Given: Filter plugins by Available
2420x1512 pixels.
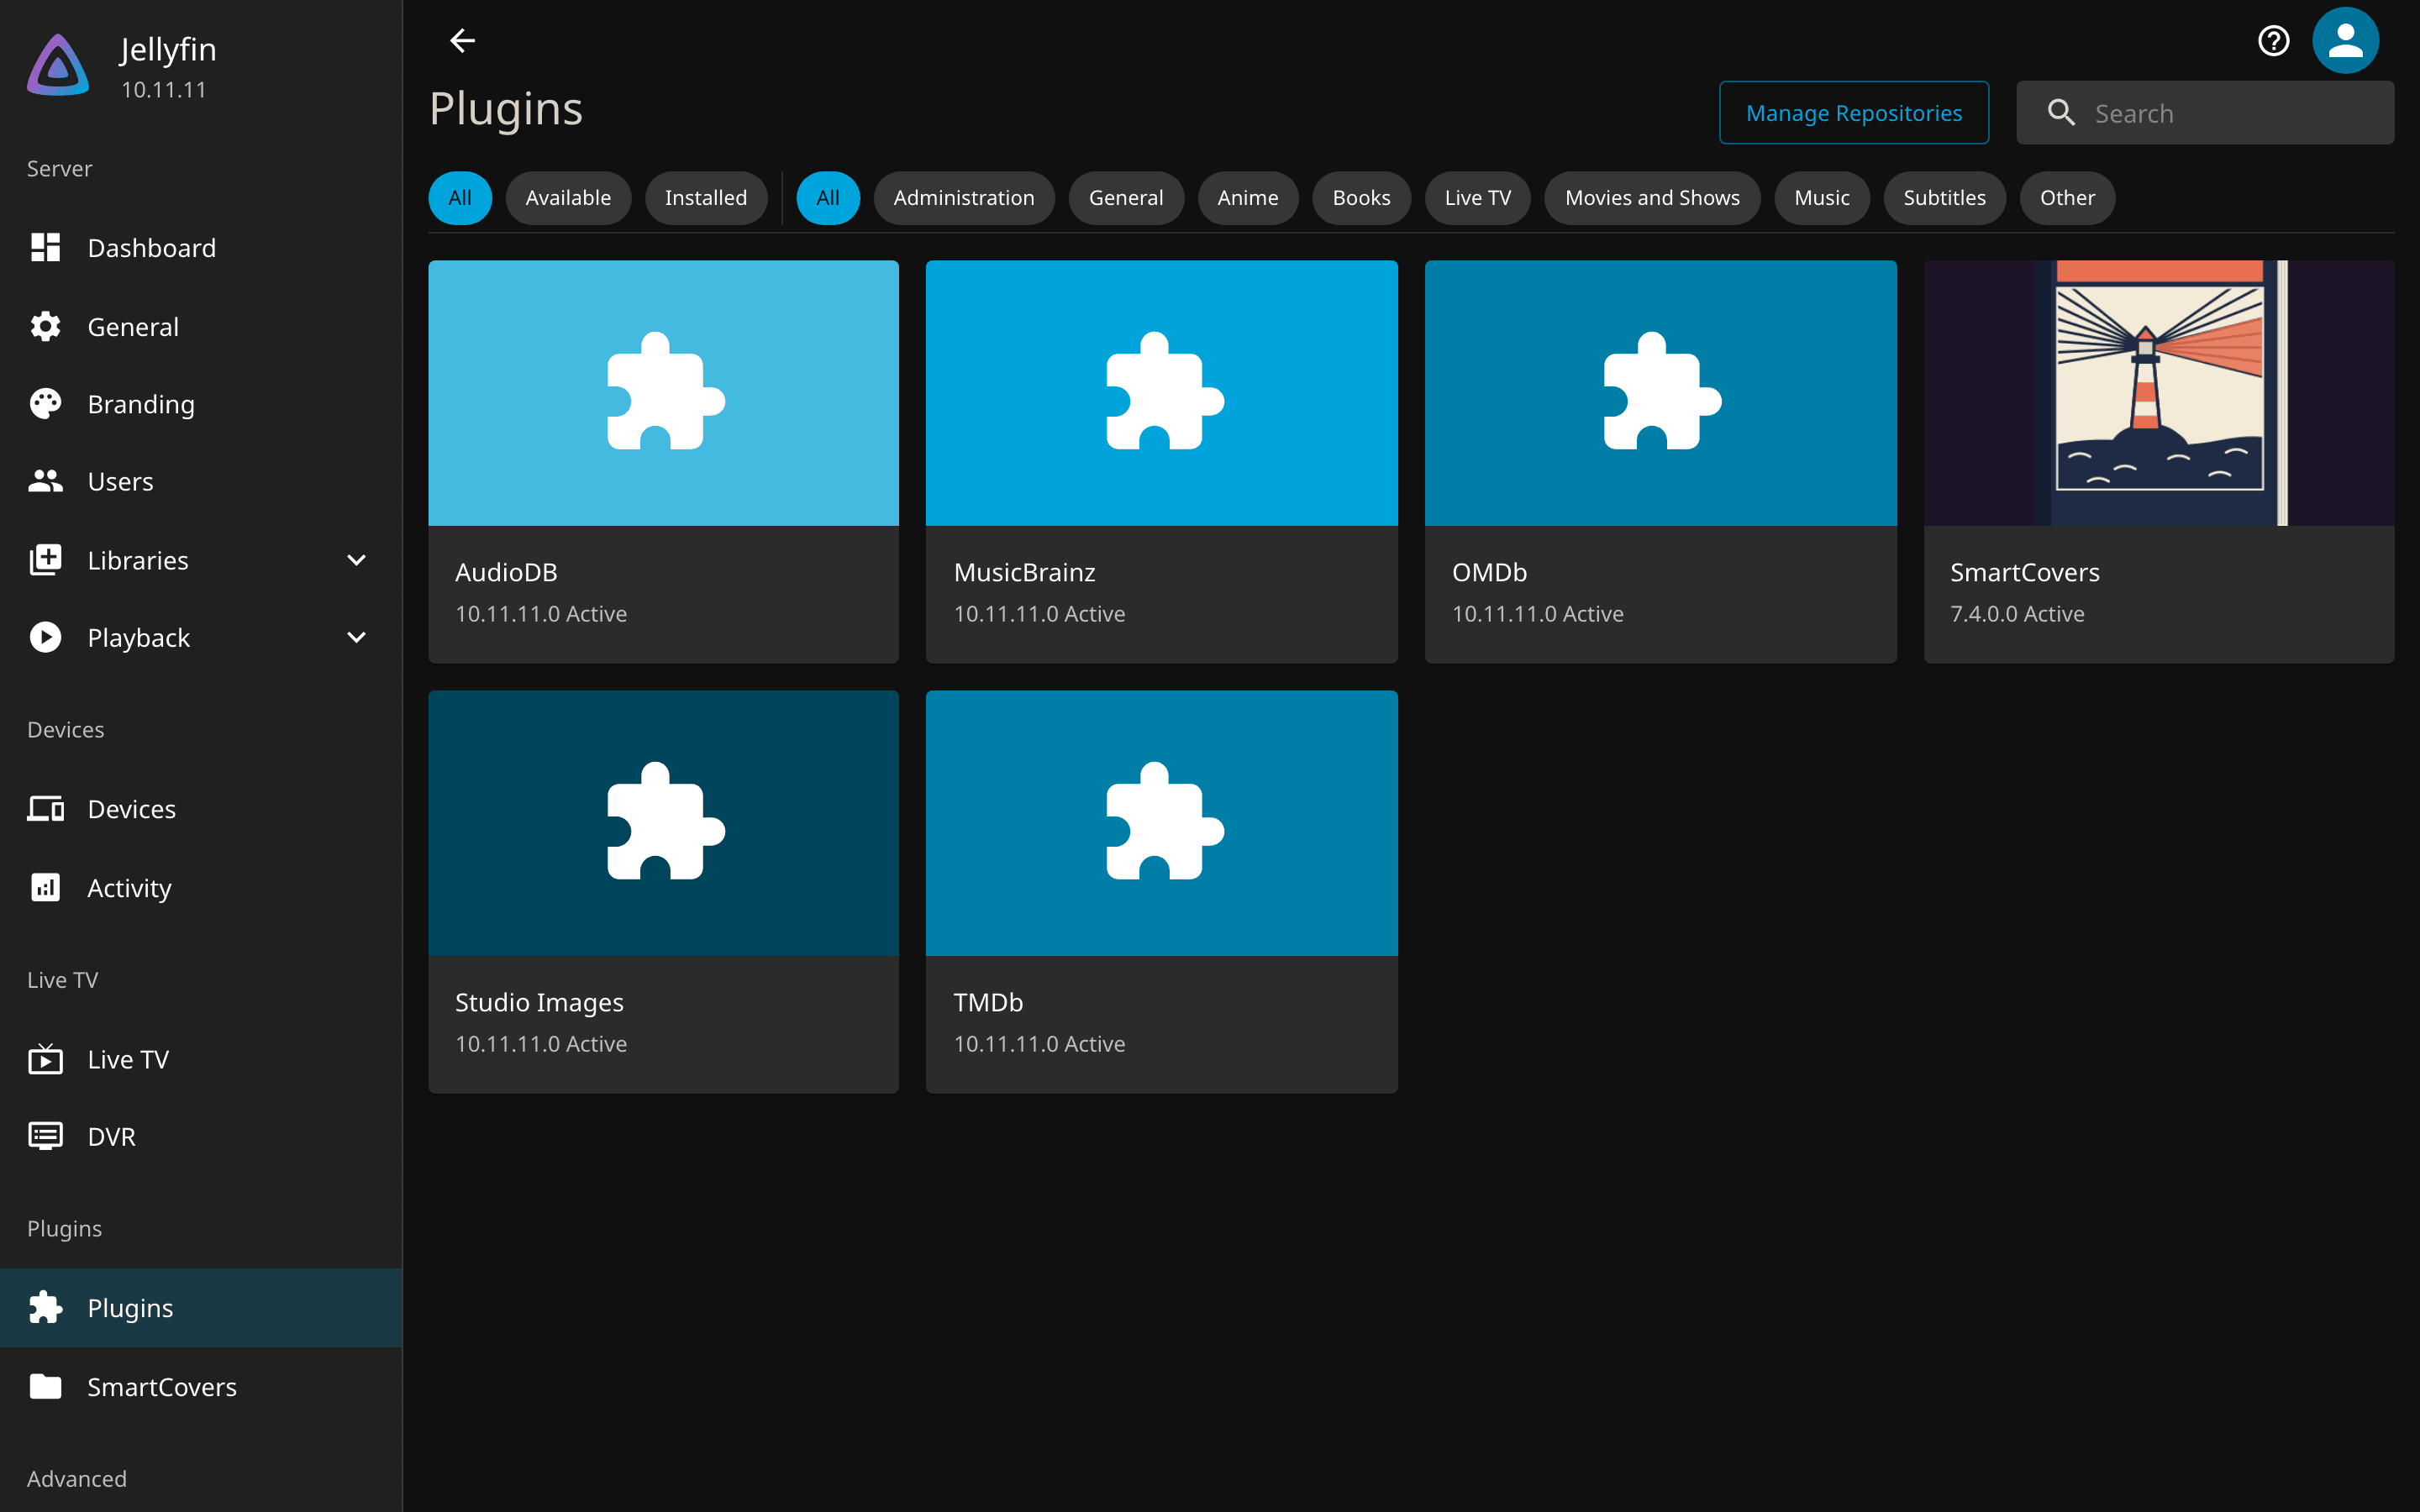Looking at the screenshot, I should [568, 198].
